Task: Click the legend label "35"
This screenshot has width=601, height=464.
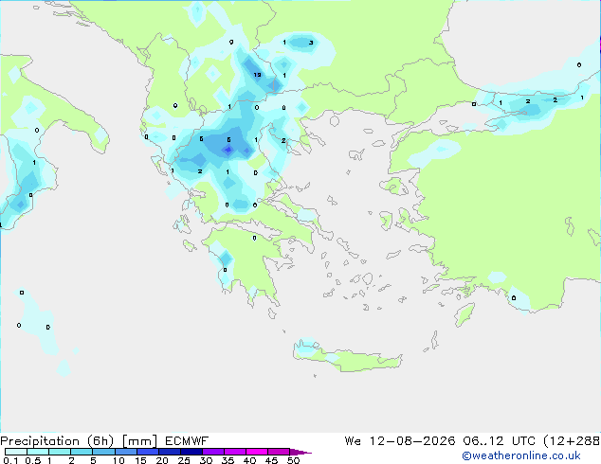Action: 228,460
